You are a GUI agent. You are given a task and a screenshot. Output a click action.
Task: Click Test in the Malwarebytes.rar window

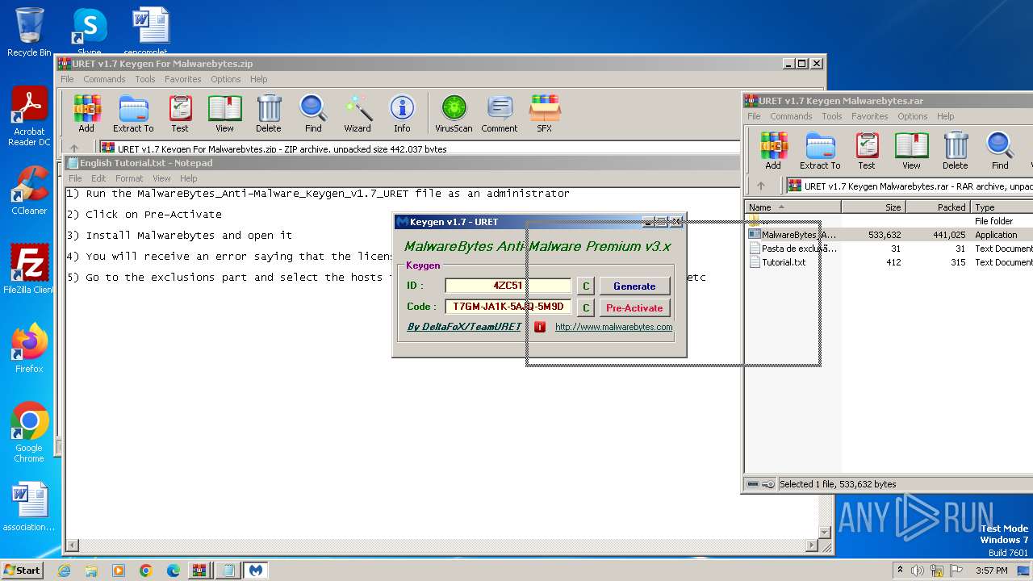pyautogui.click(x=867, y=151)
